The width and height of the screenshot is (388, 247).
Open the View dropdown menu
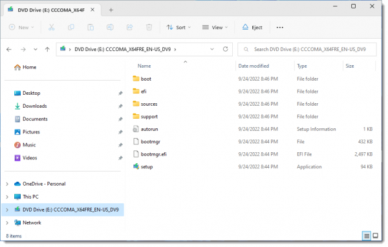click(215, 27)
